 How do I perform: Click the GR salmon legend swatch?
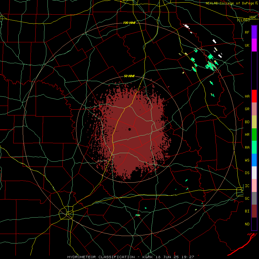point(254,109)
